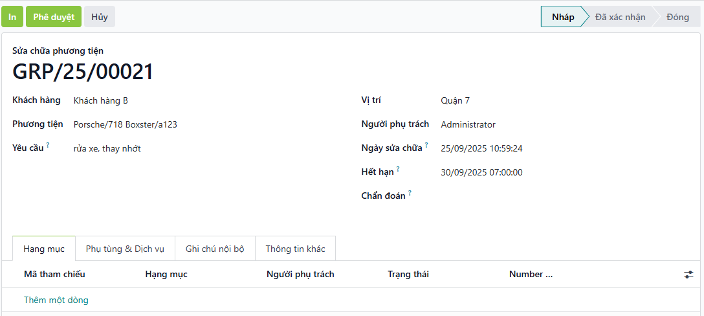
Task: Open the Thông tin khác tab
Action: tap(295, 249)
